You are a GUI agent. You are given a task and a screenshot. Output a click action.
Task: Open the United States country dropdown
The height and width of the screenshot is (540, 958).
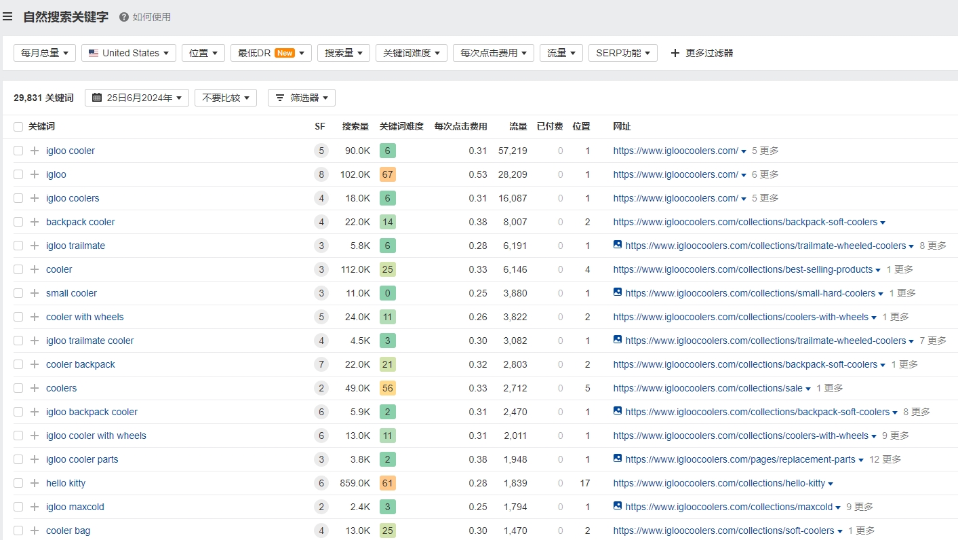(x=129, y=53)
